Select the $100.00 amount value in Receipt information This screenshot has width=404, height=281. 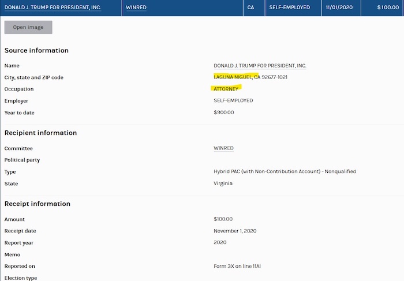(223, 219)
